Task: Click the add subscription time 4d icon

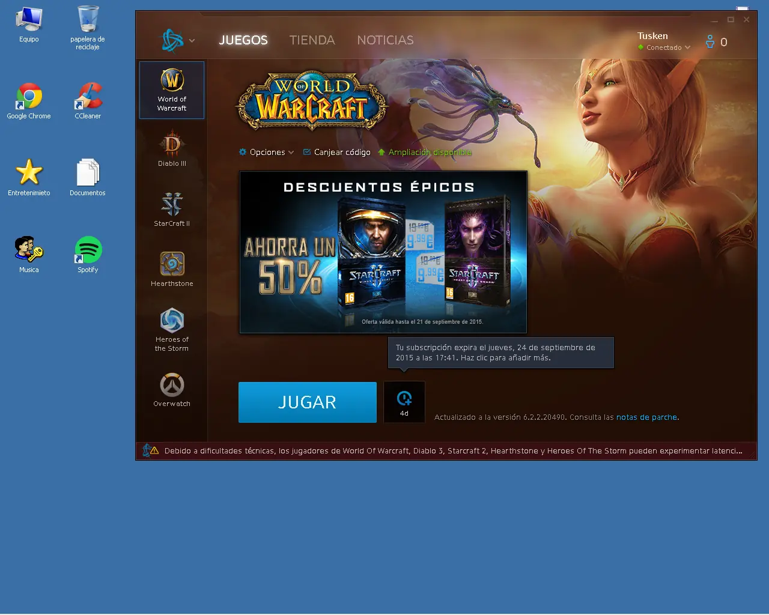Action: pos(404,402)
